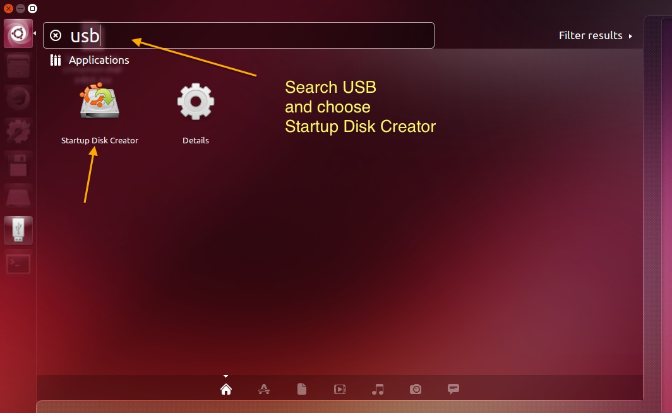
Task: Click the arrow next to the Ubuntu logo
Action: (35, 33)
